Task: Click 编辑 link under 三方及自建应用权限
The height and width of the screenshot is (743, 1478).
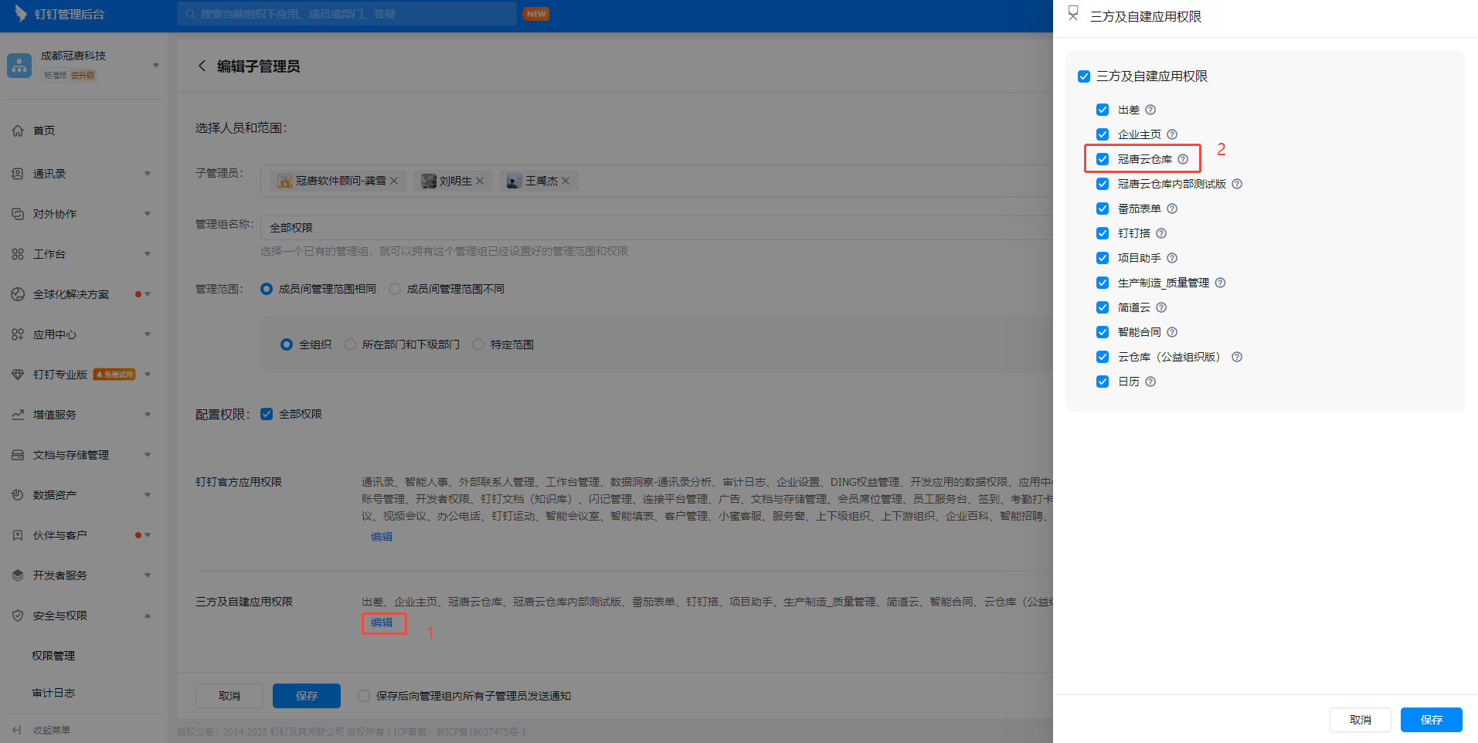Action: (x=382, y=623)
